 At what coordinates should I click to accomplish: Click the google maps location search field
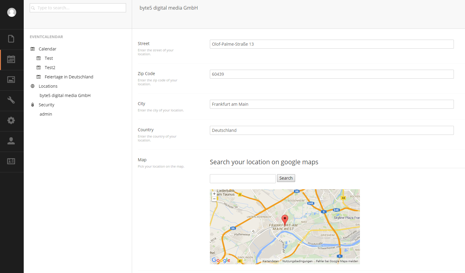pos(243,179)
